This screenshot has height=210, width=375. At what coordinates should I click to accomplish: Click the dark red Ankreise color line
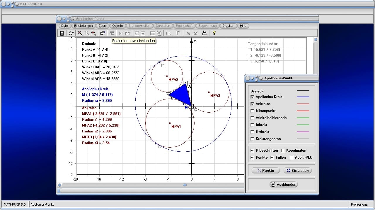click(303, 104)
